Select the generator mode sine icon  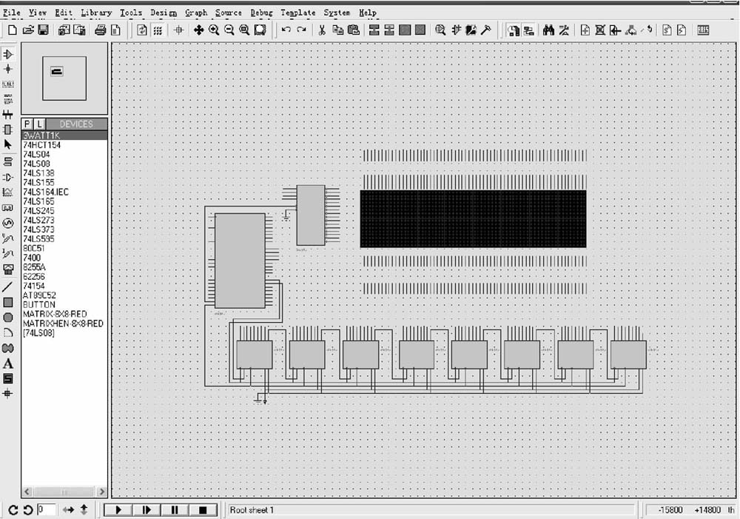click(x=7, y=223)
